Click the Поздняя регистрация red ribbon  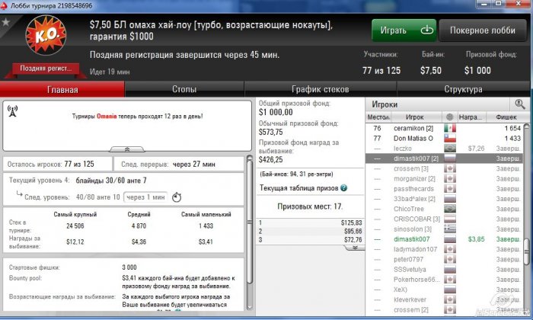pos(46,69)
